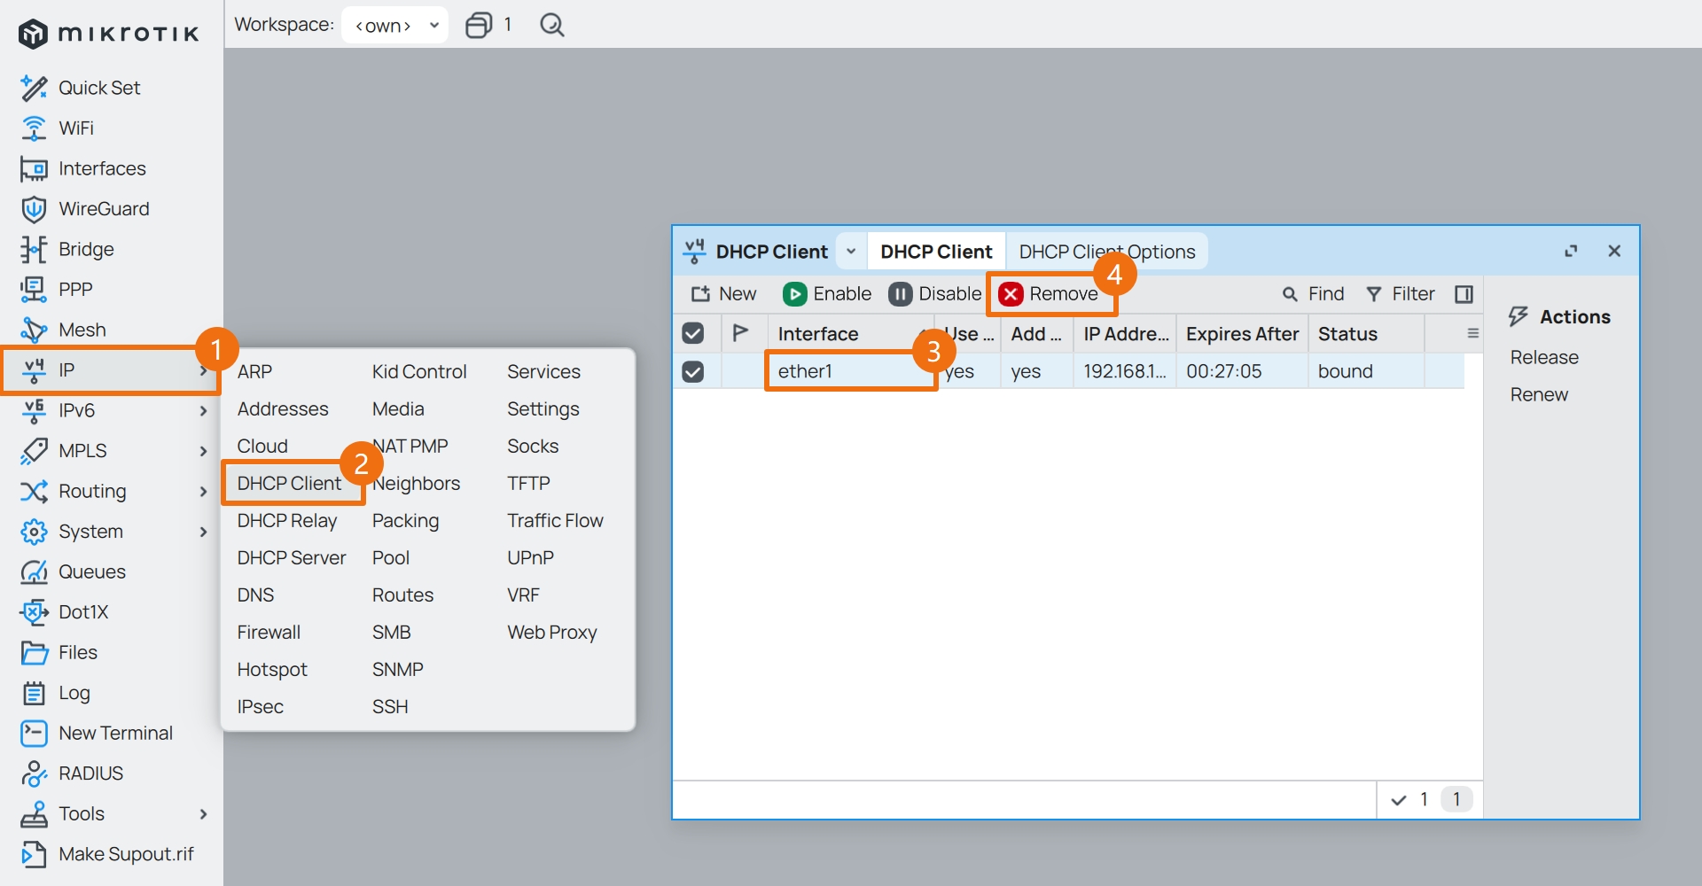Click the Interfaces sidebar icon

[x=34, y=168]
